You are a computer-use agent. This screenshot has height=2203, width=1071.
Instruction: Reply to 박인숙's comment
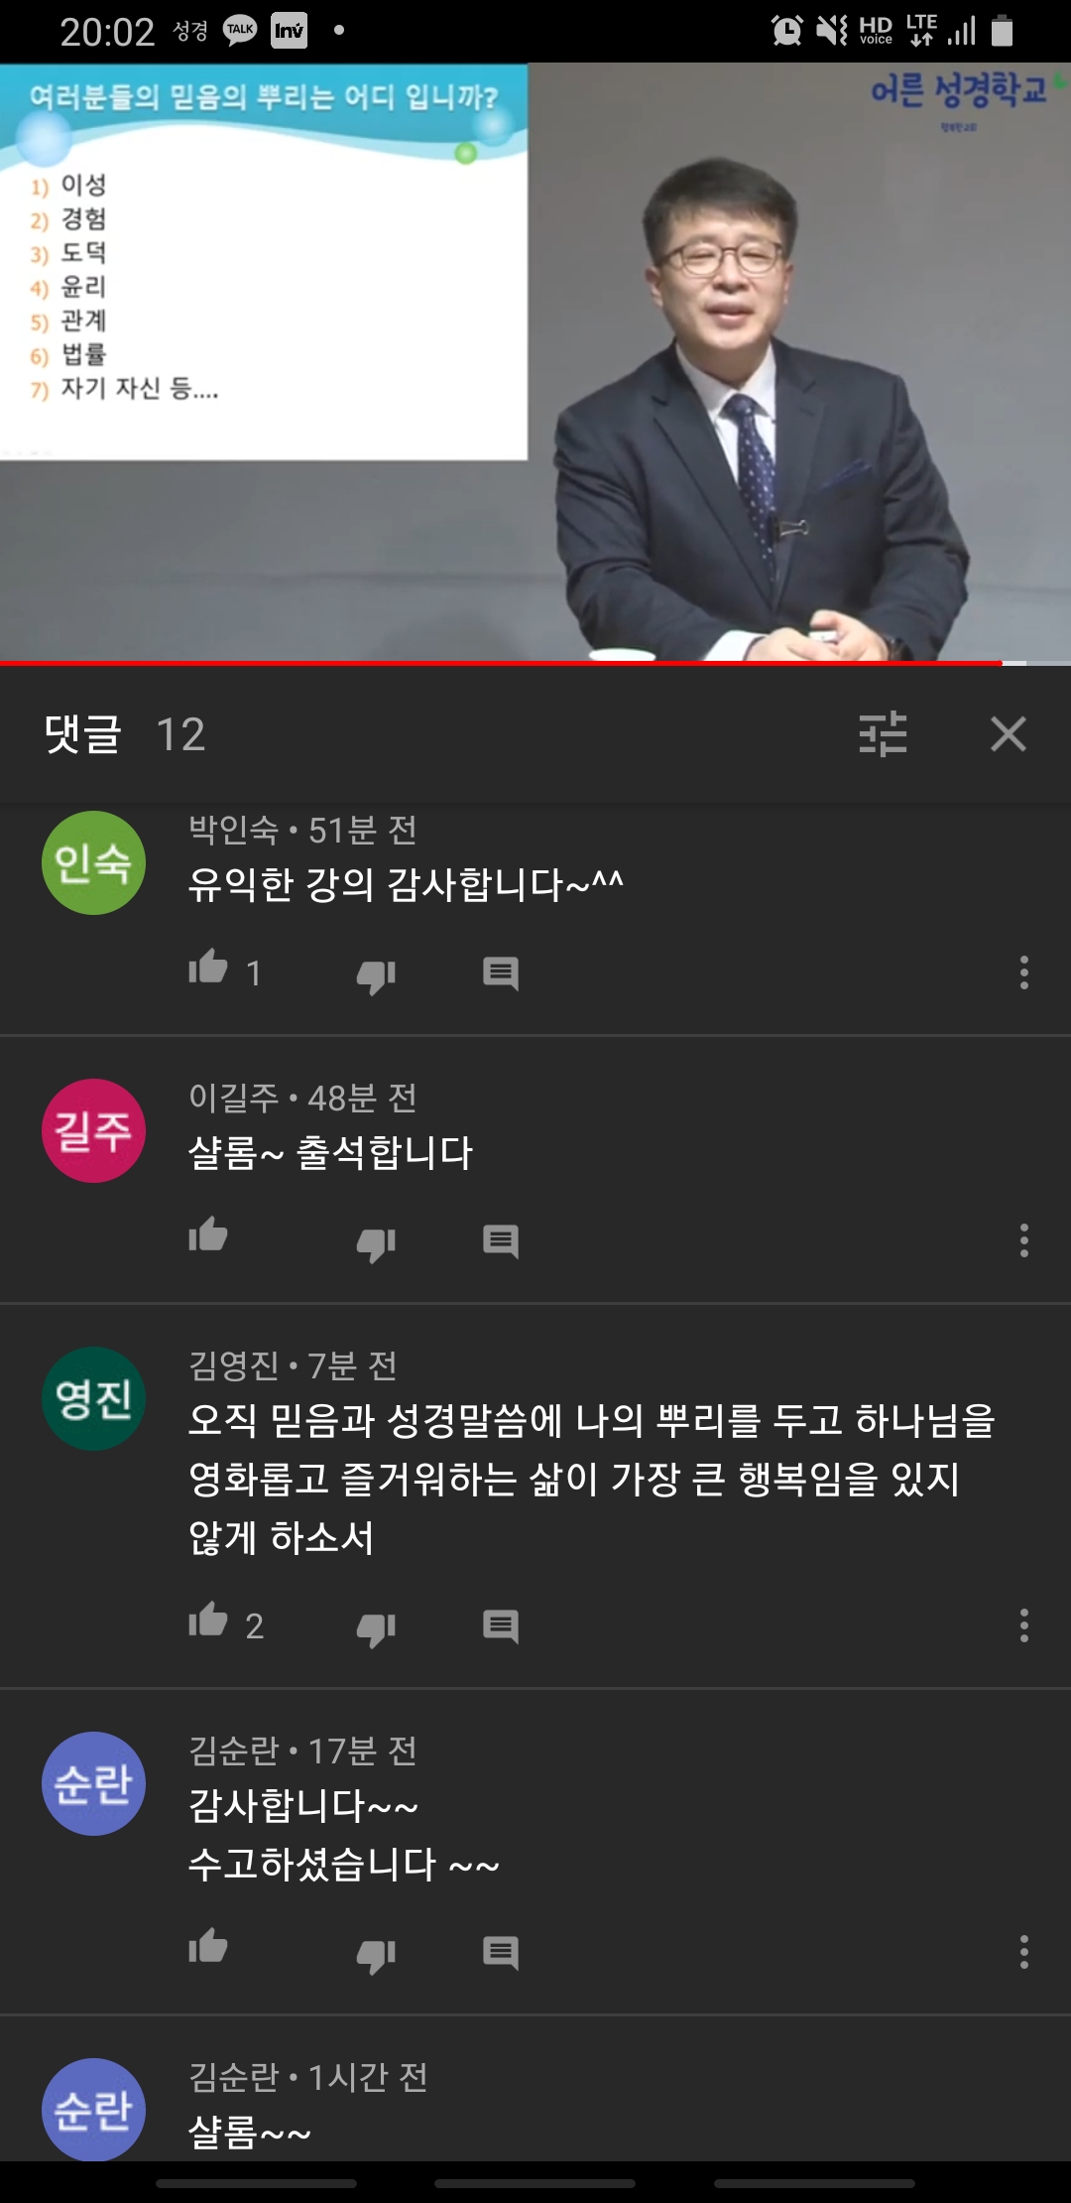[501, 973]
